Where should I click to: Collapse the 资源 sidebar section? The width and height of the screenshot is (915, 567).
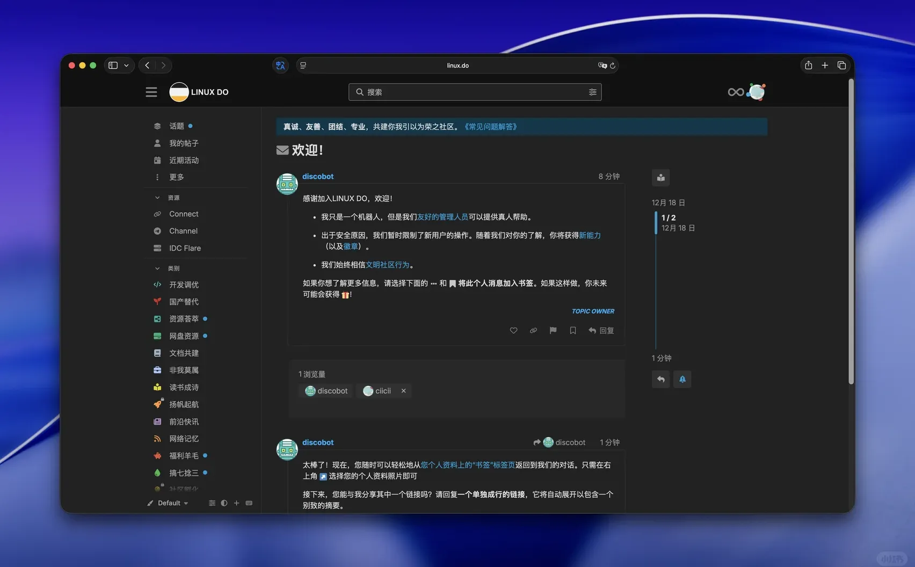[x=157, y=197]
